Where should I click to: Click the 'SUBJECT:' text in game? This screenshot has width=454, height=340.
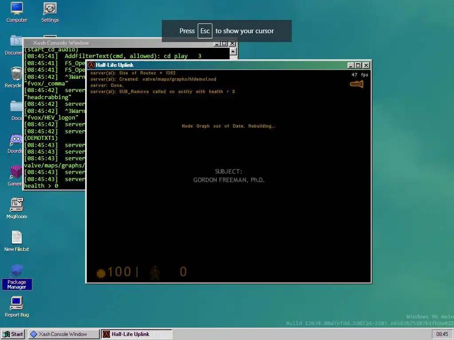pos(228,171)
